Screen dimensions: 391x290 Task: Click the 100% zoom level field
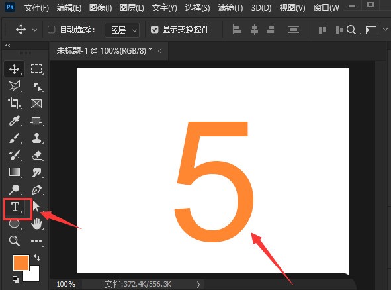tap(66, 284)
